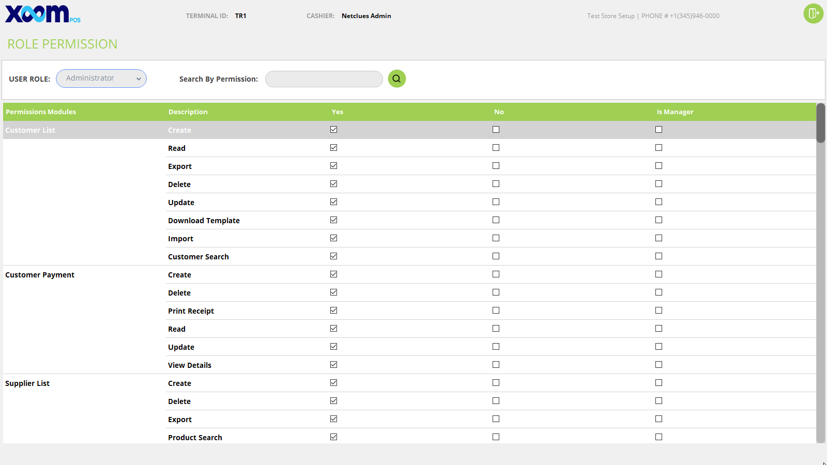Uncheck Yes for Customer Payment Print Receipt
This screenshot has width=827, height=465.
click(x=334, y=311)
